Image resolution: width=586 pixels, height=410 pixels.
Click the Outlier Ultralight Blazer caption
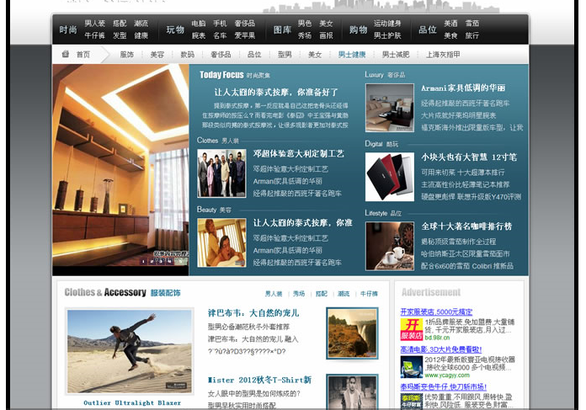[x=132, y=403]
